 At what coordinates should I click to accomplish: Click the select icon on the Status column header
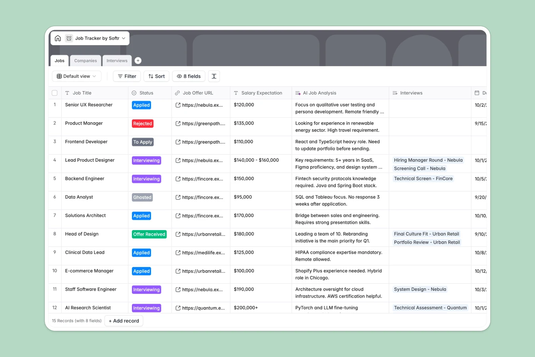point(134,93)
